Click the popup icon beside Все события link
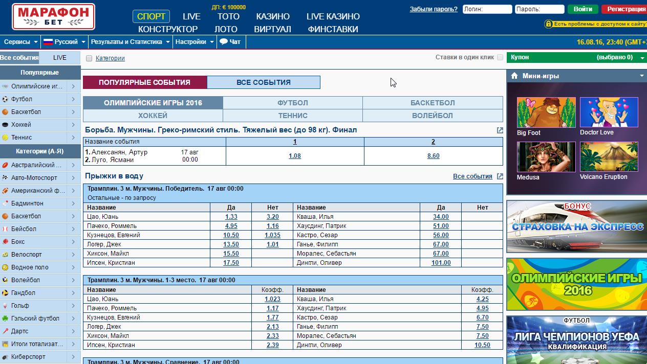 (500, 176)
